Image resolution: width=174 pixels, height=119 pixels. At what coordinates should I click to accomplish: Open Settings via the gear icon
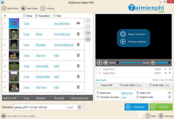(x=161, y=116)
